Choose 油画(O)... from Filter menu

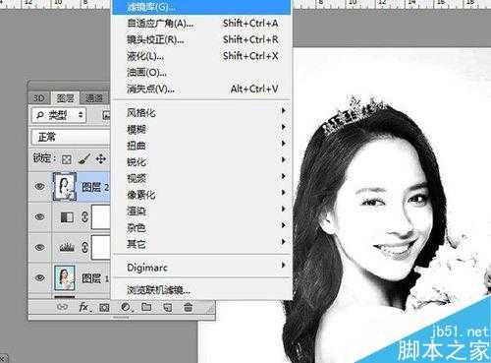click(201, 73)
